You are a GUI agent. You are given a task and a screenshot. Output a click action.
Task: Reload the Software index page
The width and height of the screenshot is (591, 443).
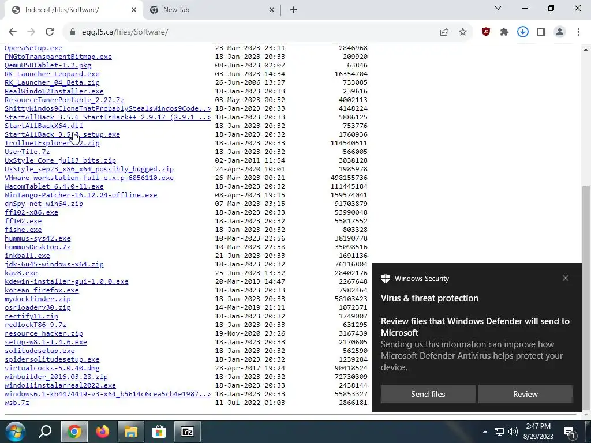50,32
